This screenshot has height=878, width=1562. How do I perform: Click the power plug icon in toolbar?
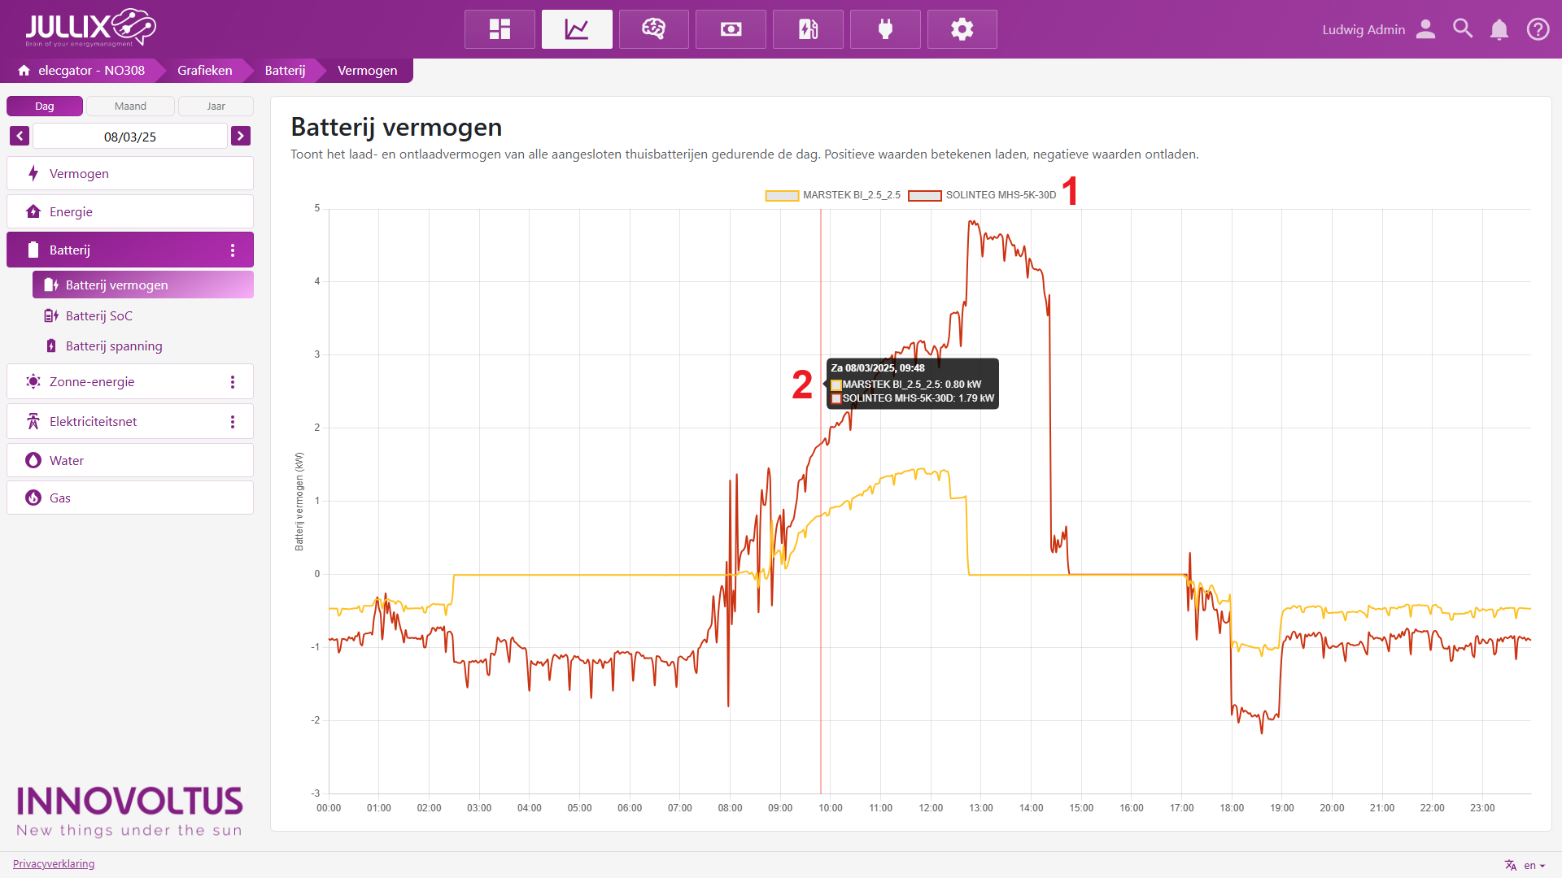(x=885, y=29)
